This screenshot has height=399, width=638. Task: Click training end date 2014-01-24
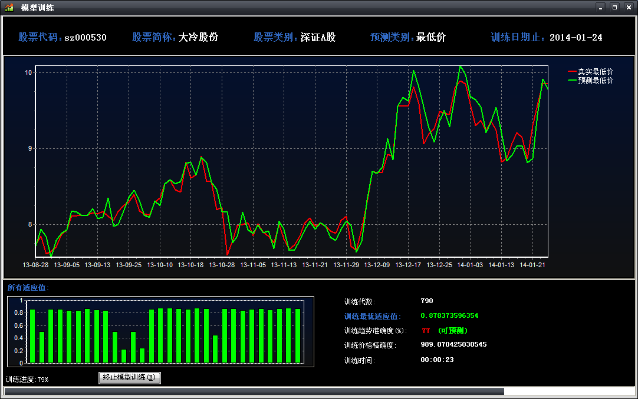[575, 38]
